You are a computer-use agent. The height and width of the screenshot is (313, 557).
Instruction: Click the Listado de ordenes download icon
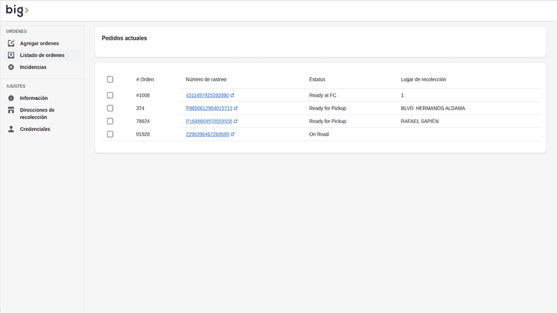pos(11,55)
